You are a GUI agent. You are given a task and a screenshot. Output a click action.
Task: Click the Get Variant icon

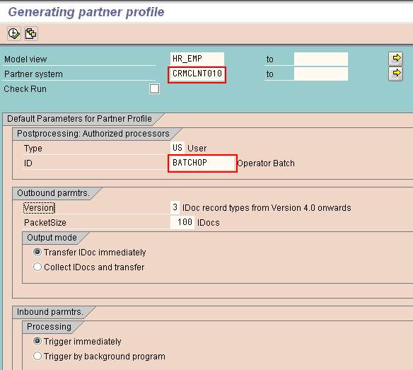pos(31,34)
